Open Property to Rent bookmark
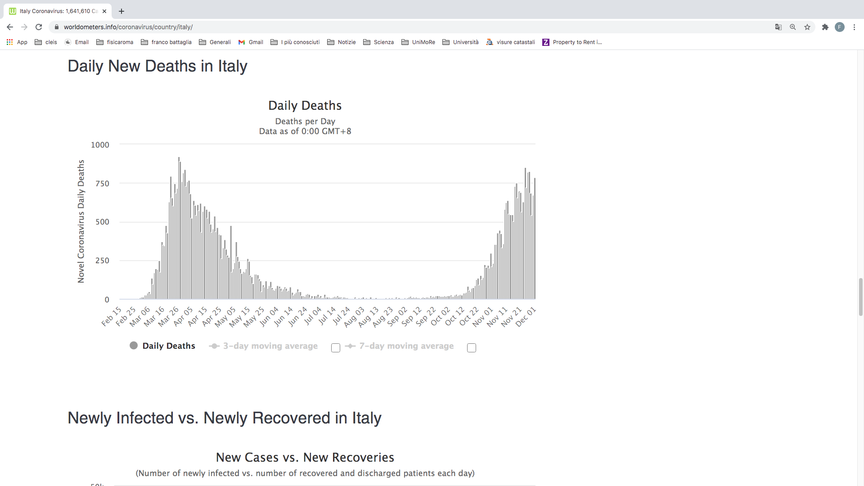 pos(572,42)
